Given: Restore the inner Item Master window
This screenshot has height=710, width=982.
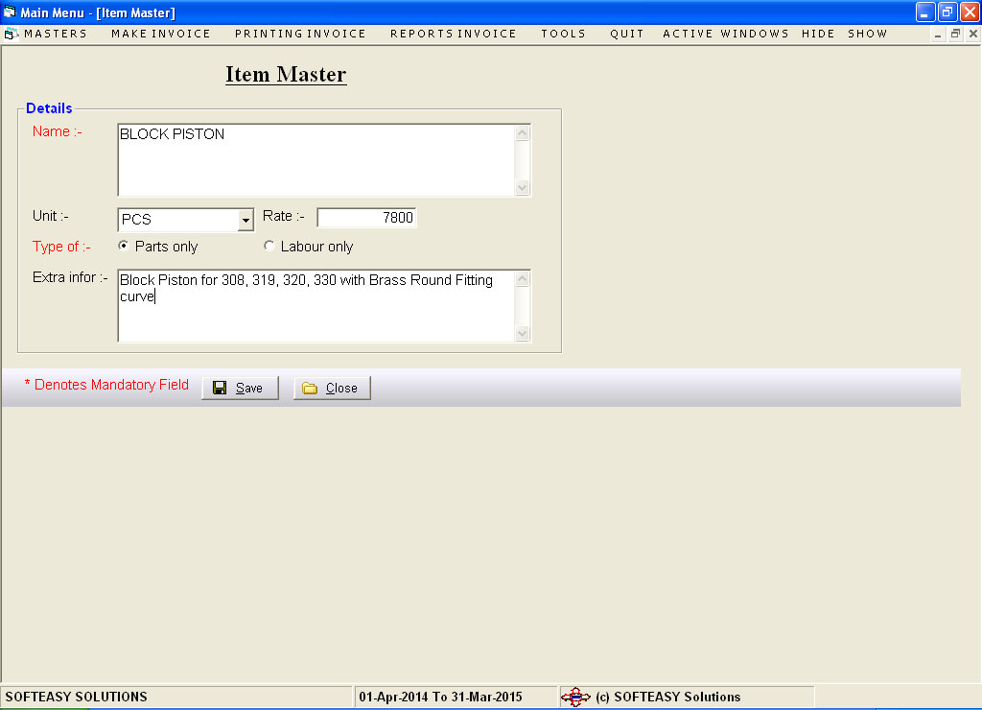Looking at the screenshot, I should pos(955,34).
